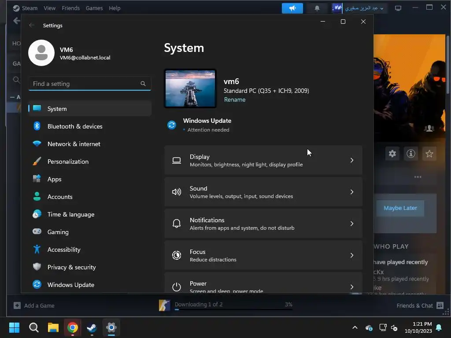
Task: Click the three-dots options in Steam
Action: (x=418, y=177)
